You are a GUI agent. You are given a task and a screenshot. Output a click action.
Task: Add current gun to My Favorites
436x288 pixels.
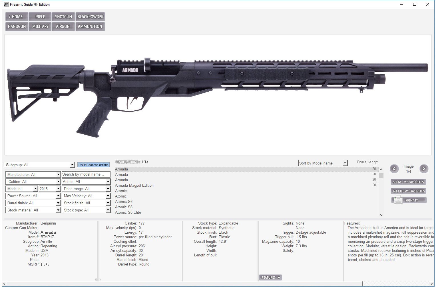point(409,191)
